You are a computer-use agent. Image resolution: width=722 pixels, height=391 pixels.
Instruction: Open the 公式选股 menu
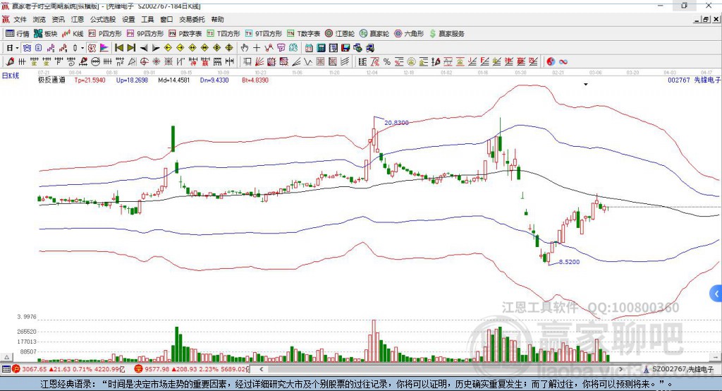pyautogui.click(x=103, y=19)
